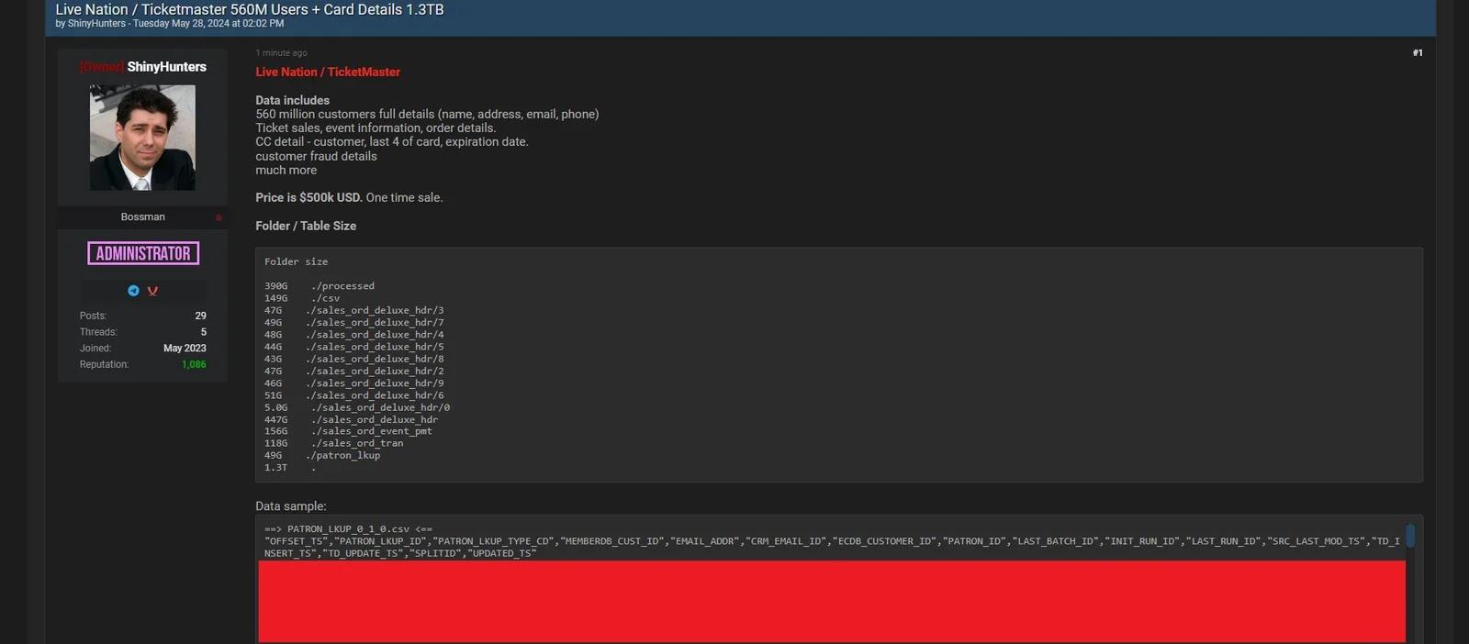Click the 'Price is $500k USD' text
Screen dimensions: 1469x644
point(308,197)
